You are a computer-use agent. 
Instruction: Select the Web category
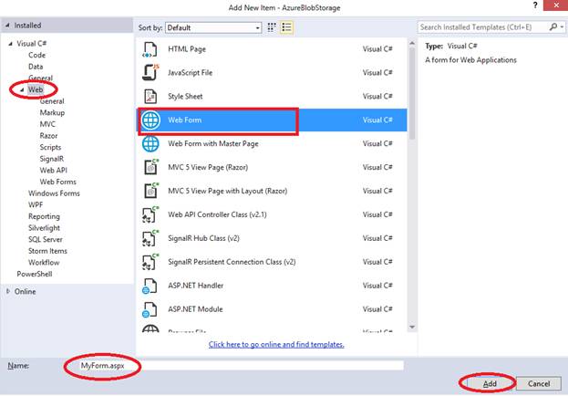tap(36, 89)
